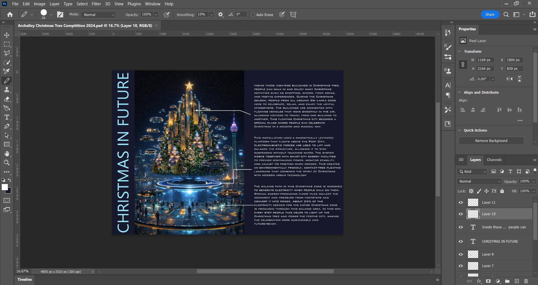538x285 pixels.
Task: Pick the Eraser tool in toolbar
Action: pos(7,99)
